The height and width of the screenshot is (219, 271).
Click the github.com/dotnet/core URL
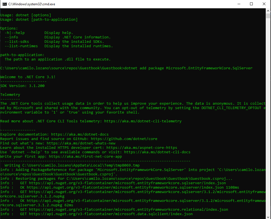[x=124, y=139]
